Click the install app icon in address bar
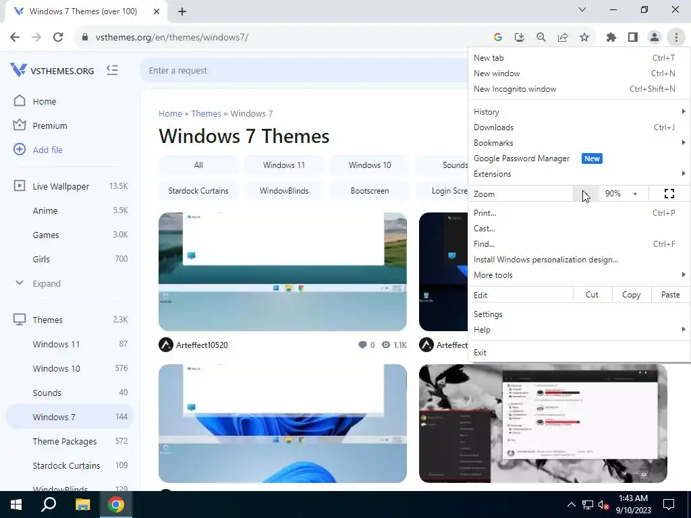 pyautogui.click(x=520, y=38)
